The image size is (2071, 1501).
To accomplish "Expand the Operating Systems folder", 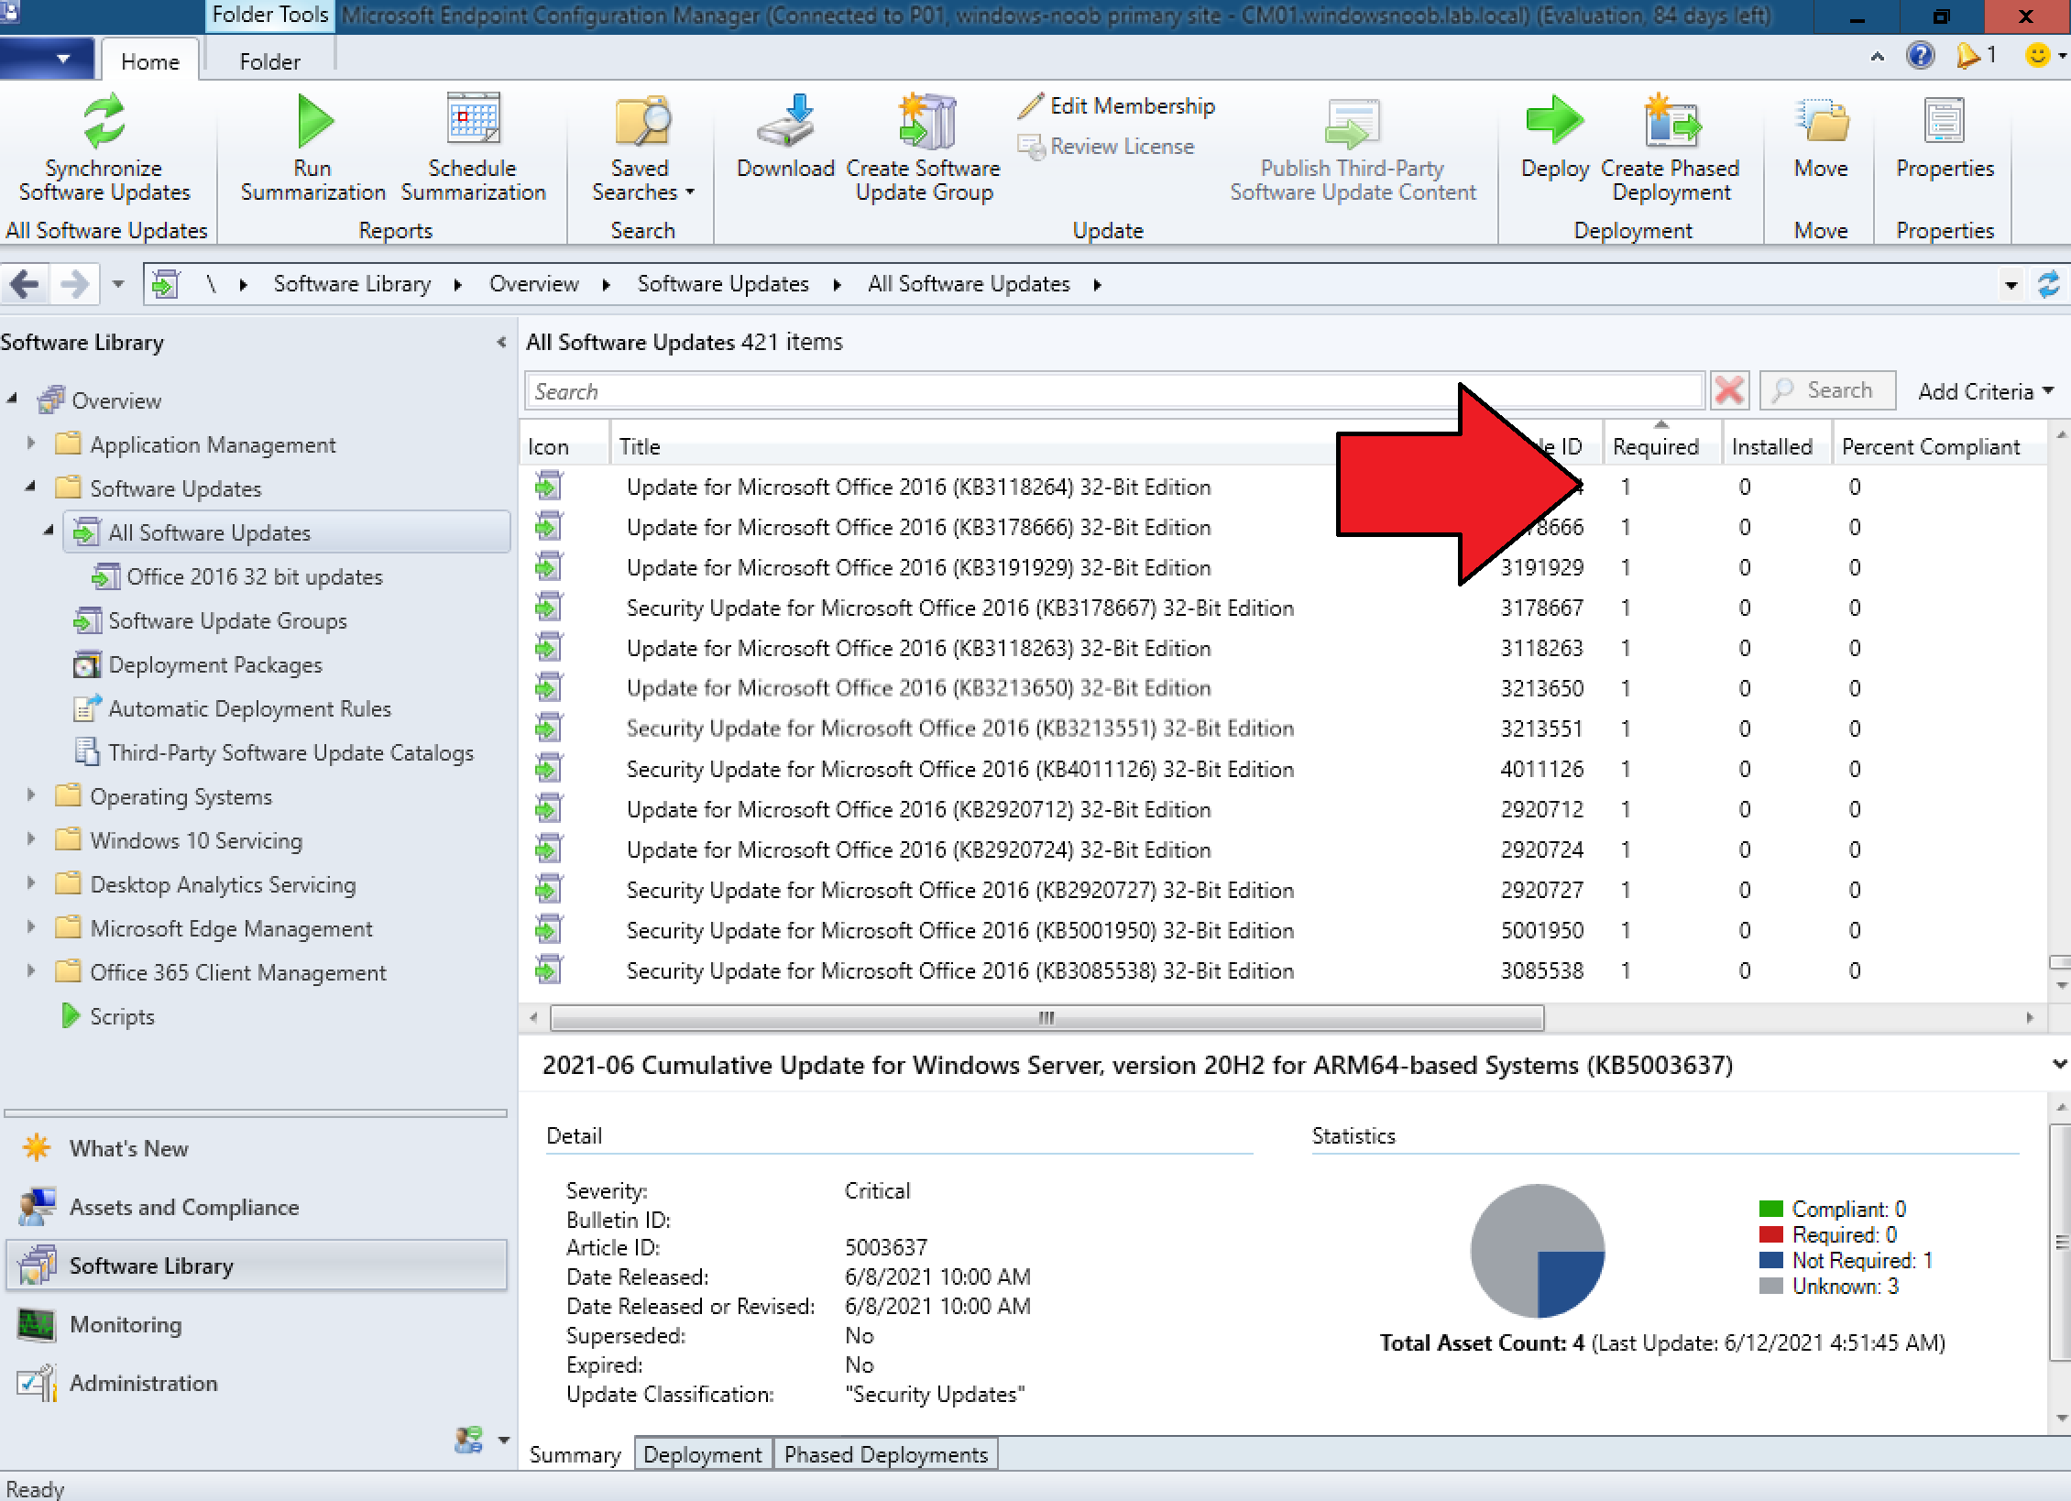I will 31,795.
